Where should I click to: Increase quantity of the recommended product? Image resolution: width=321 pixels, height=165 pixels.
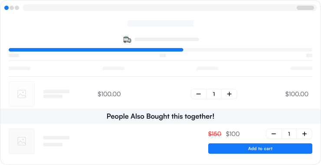coord(305,134)
